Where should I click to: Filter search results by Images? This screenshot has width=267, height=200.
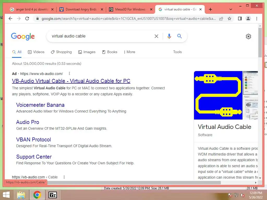click(87, 52)
